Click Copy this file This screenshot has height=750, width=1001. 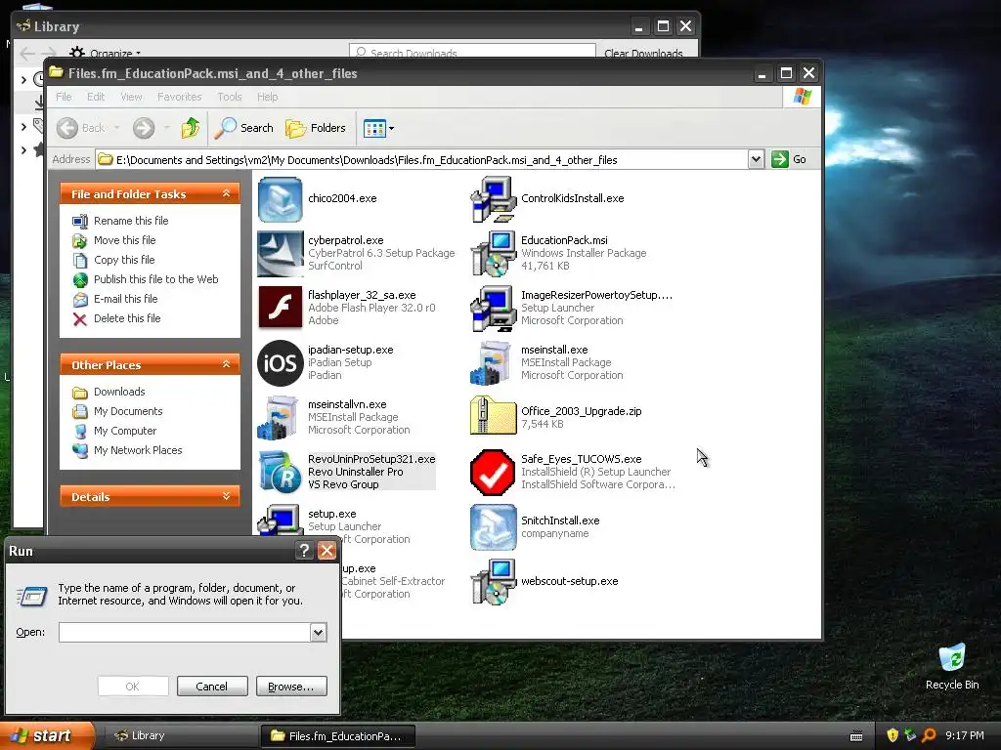(x=124, y=260)
